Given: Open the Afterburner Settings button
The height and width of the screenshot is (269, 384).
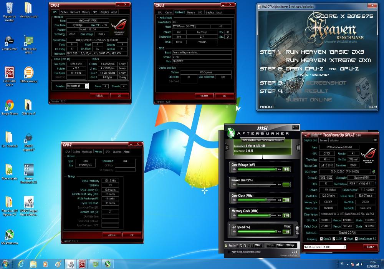Looking at the screenshot, I should point(290,245).
